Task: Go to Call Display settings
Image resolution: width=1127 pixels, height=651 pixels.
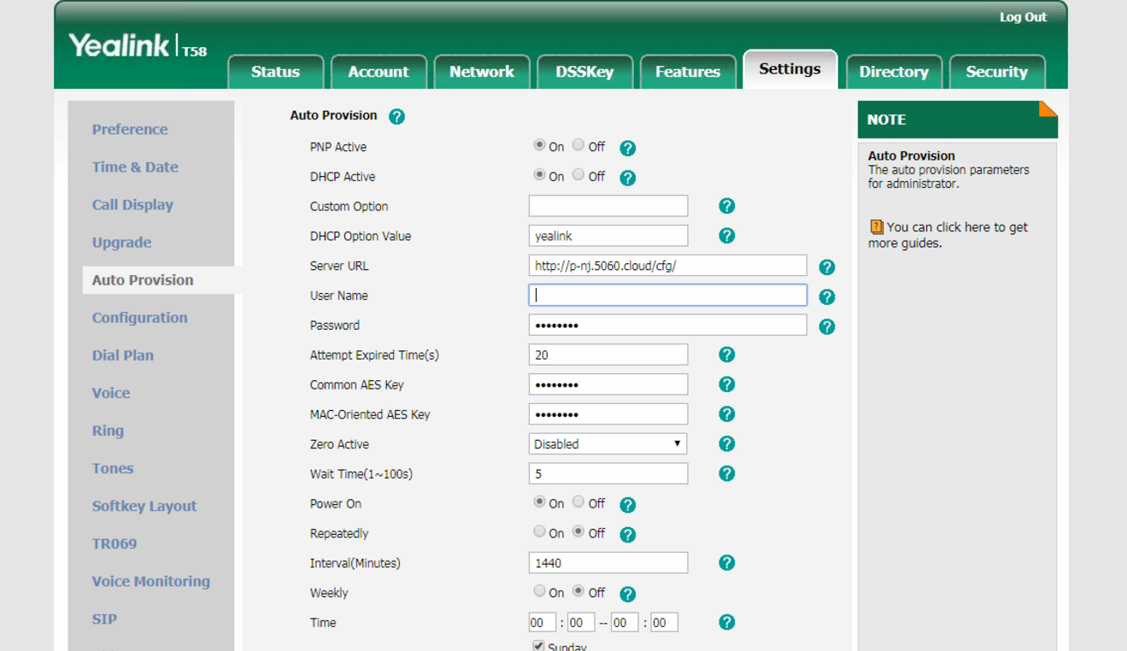Action: click(x=132, y=204)
